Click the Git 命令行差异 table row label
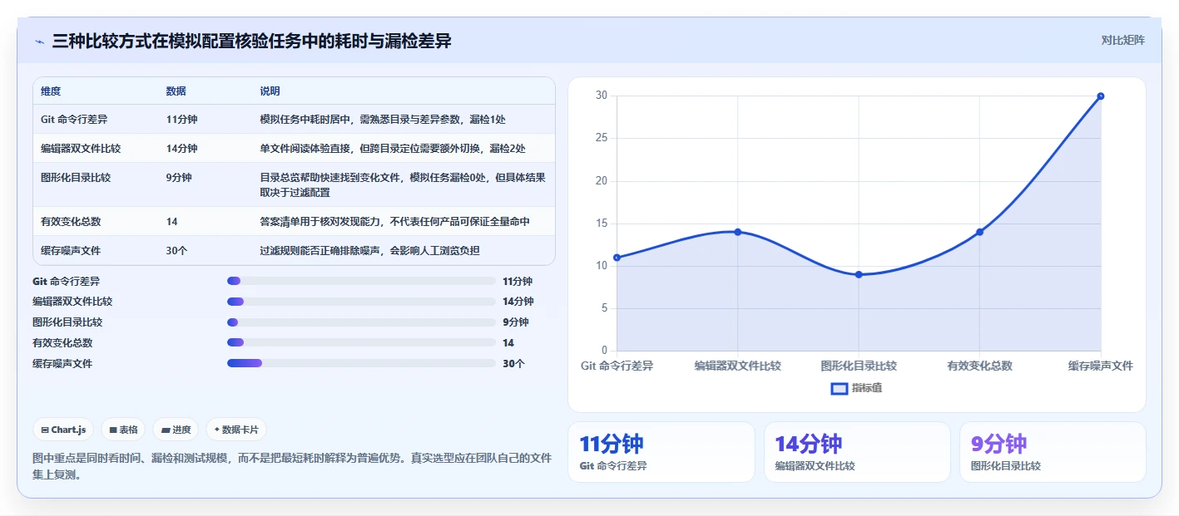The image size is (1179, 516). tap(74, 120)
